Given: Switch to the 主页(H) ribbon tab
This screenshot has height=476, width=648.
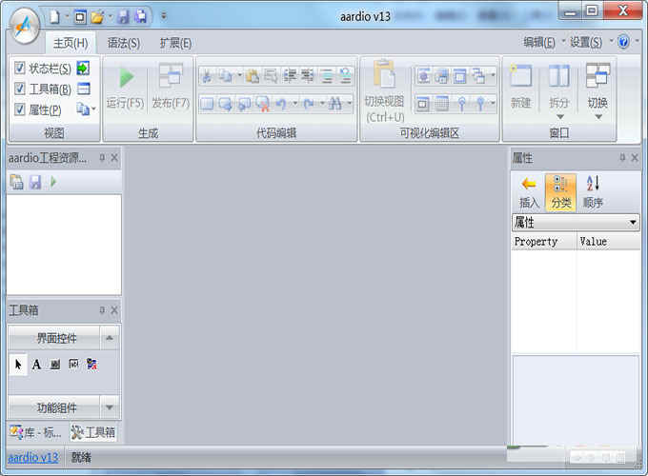Looking at the screenshot, I should click(x=71, y=43).
